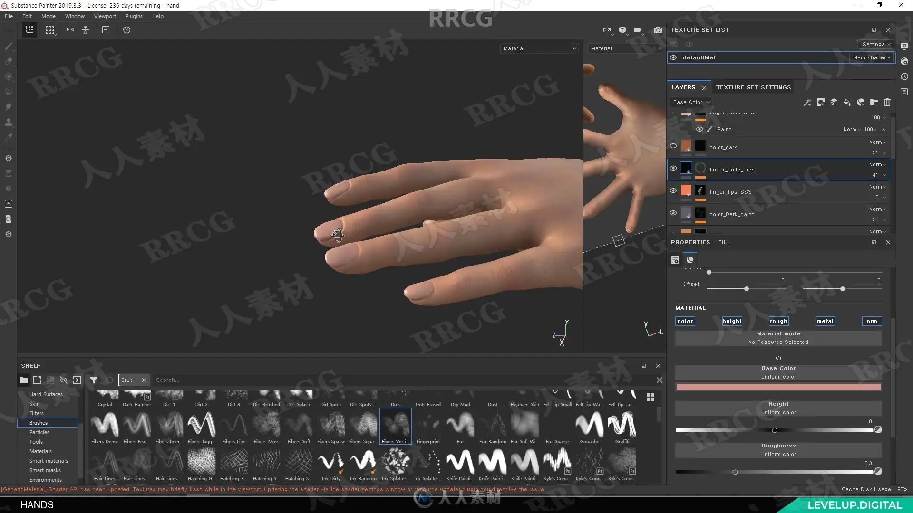Screen dimensions: 913x513
Task: Click the Photoshop export icon in left toolbar
Action: pos(8,204)
